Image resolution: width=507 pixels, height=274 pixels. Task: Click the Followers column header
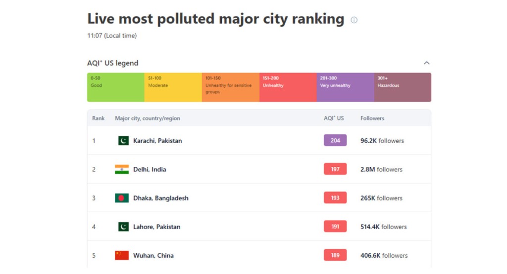(372, 118)
